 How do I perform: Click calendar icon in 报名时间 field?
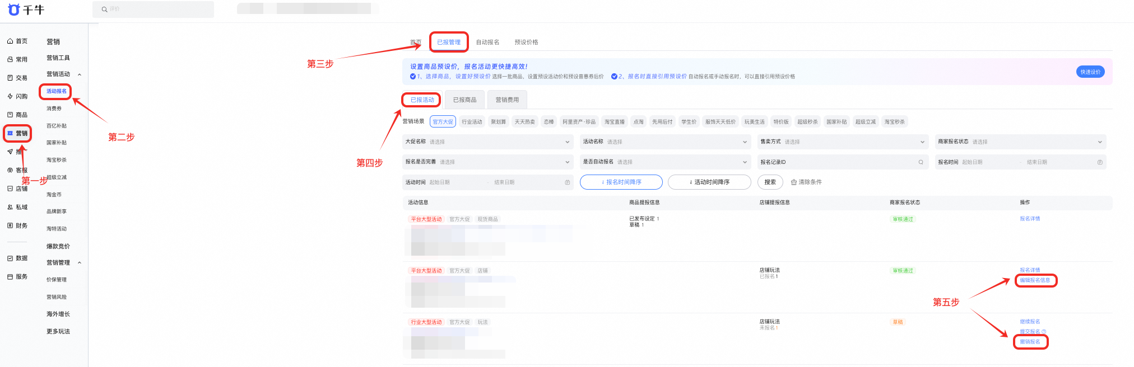[x=1100, y=162]
